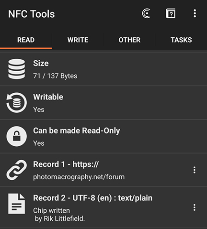
Task: Tap the Size database stack icon
Action: coord(17,69)
